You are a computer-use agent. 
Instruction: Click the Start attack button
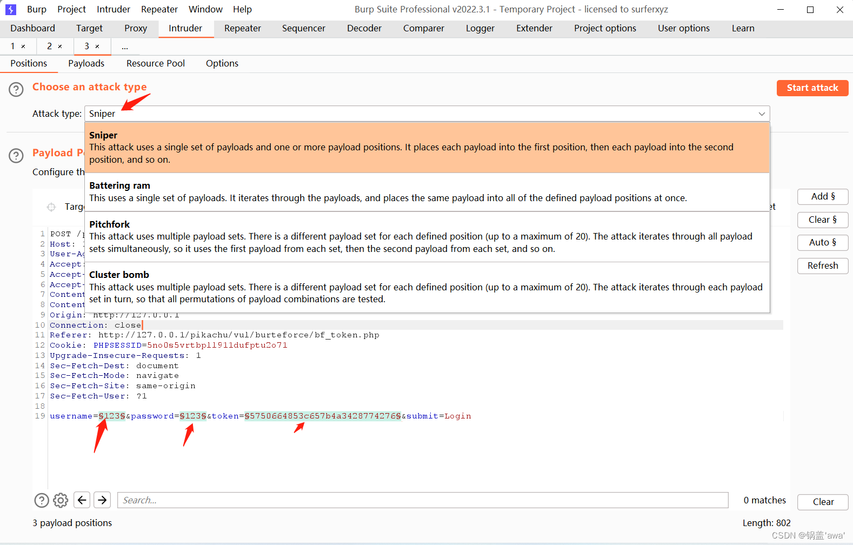pyautogui.click(x=812, y=88)
